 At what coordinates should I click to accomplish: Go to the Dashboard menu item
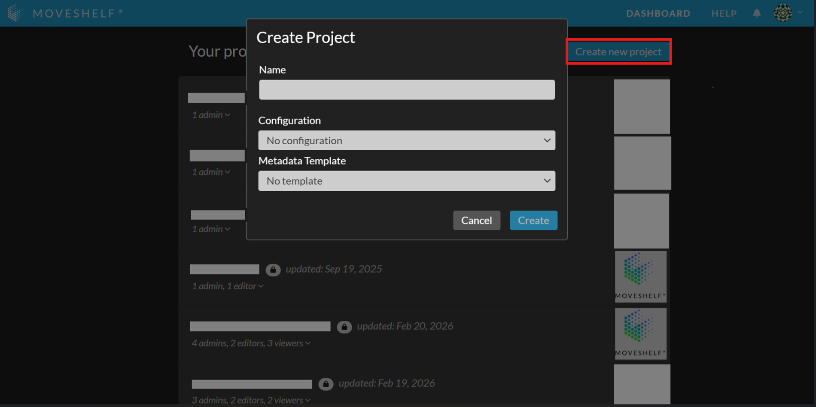click(x=658, y=13)
